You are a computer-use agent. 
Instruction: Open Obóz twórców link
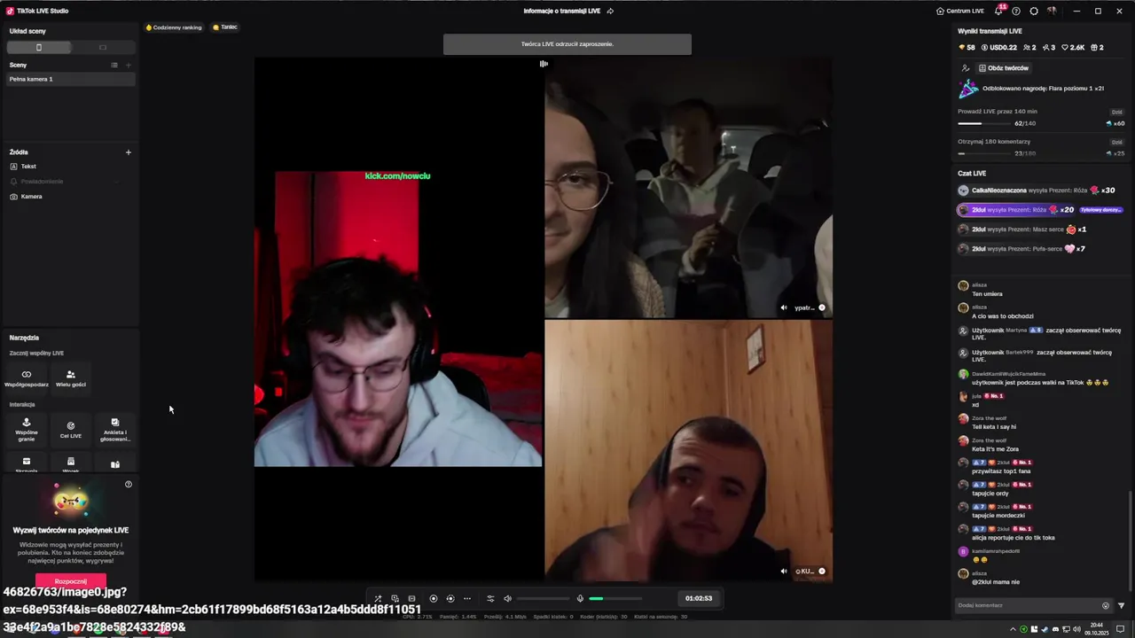click(1004, 68)
